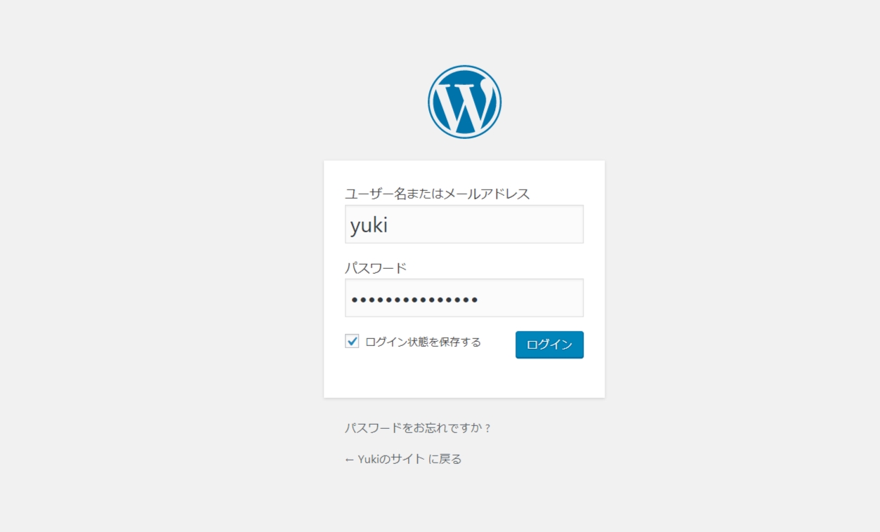The image size is (880, 532).
Task: Click the gray page background beside the form
Action: pyautogui.click(x=162, y=281)
